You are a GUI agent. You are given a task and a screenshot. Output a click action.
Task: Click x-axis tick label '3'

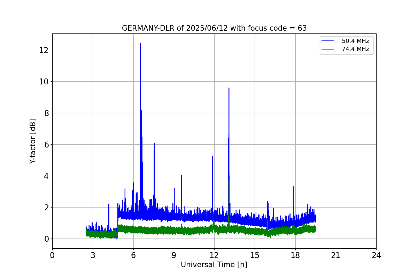93,255
